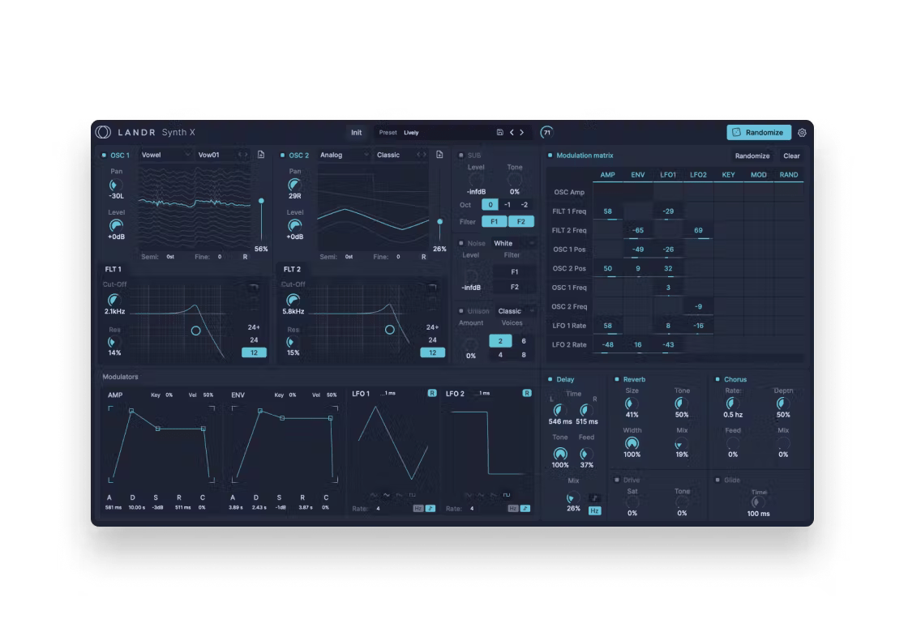Select AMP column in modulation matrix
908x619 pixels.
tap(607, 175)
